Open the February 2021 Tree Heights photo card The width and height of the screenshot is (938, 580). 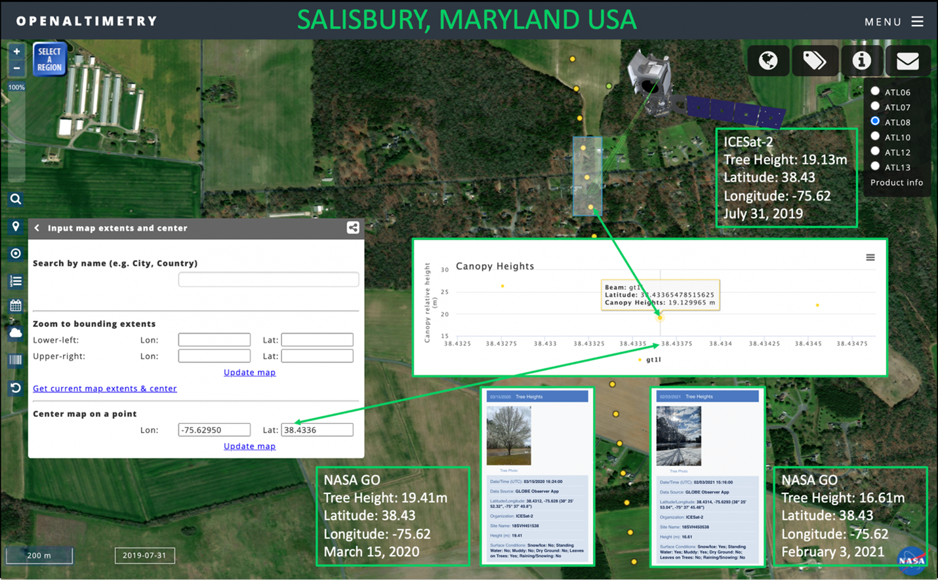pyautogui.click(x=708, y=476)
